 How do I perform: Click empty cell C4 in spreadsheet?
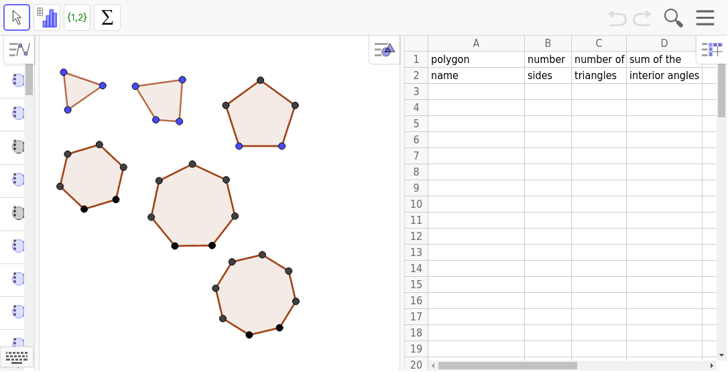click(x=599, y=108)
